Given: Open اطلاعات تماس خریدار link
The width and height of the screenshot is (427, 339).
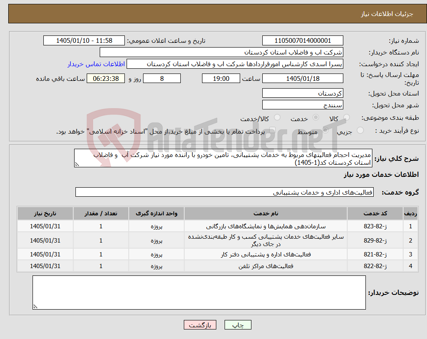Looking at the screenshot, I should [x=96, y=64].
